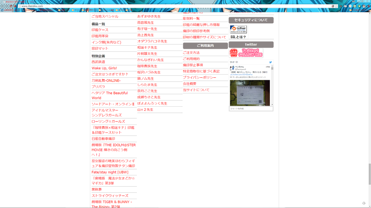Open the 特定商取引に基づく表記 link
Image resolution: width=371 pixels, height=208 pixels.
coord(201,71)
